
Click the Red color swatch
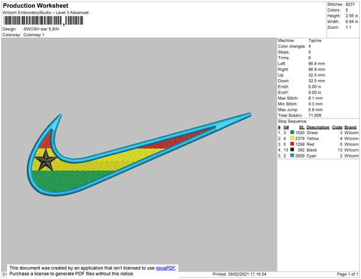292,144
